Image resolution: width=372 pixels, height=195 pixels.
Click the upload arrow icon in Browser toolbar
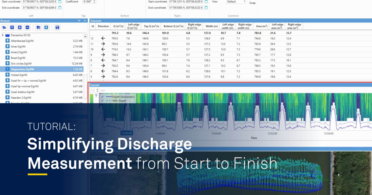12,27
